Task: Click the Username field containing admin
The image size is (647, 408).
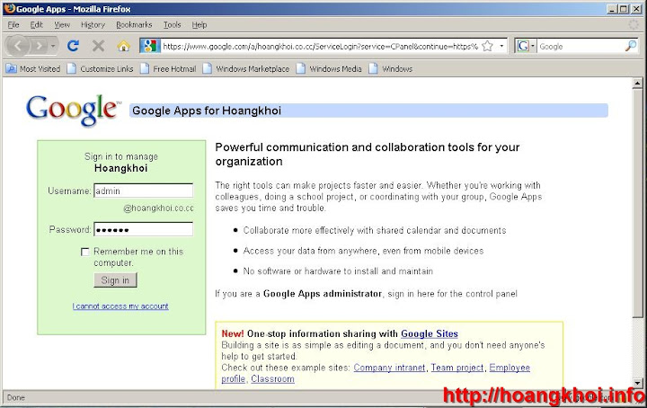Action: (143, 191)
